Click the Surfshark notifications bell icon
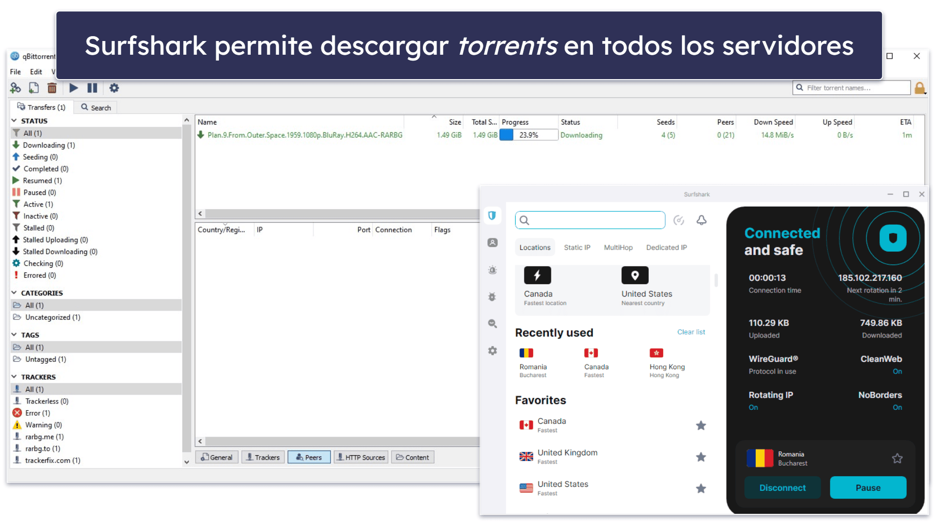Viewport: 938px width, 527px height. (701, 220)
